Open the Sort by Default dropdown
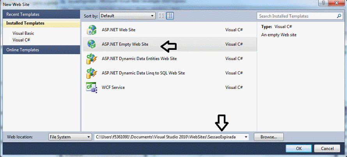The image size is (347, 157). pos(127,16)
